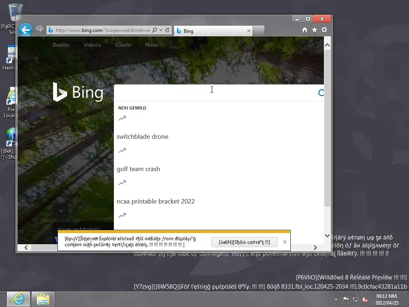Open the Nuus menu item on Bing
This screenshot has height=307, width=409.
(x=151, y=45)
